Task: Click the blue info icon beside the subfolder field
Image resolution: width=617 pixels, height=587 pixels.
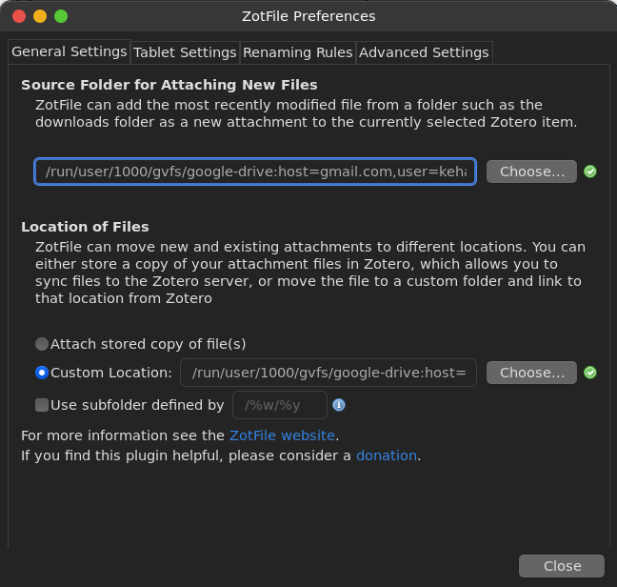Action: pos(339,405)
